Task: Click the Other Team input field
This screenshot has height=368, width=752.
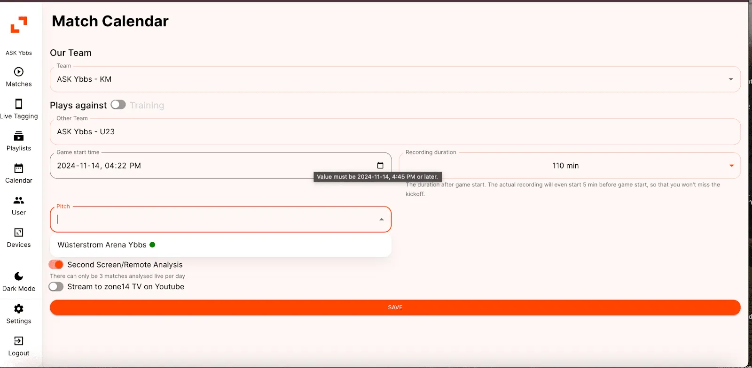Action: point(395,132)
